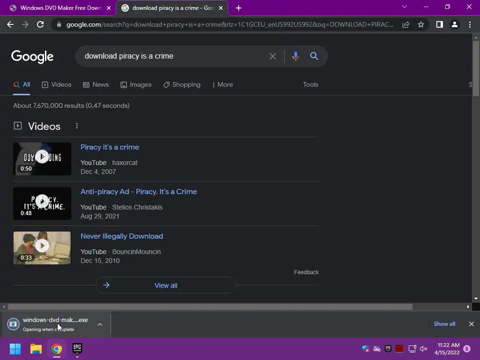Screen dimensions: 480x360
Task: Submit search with the magnifier icon
Action: (x=314, y=56)
